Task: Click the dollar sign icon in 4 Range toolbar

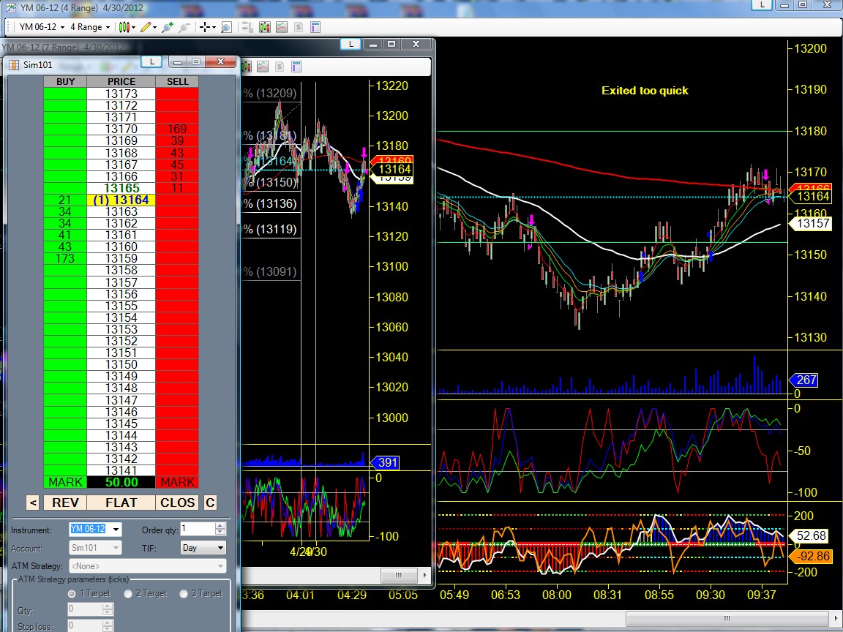Action: [x=299, y=27]
